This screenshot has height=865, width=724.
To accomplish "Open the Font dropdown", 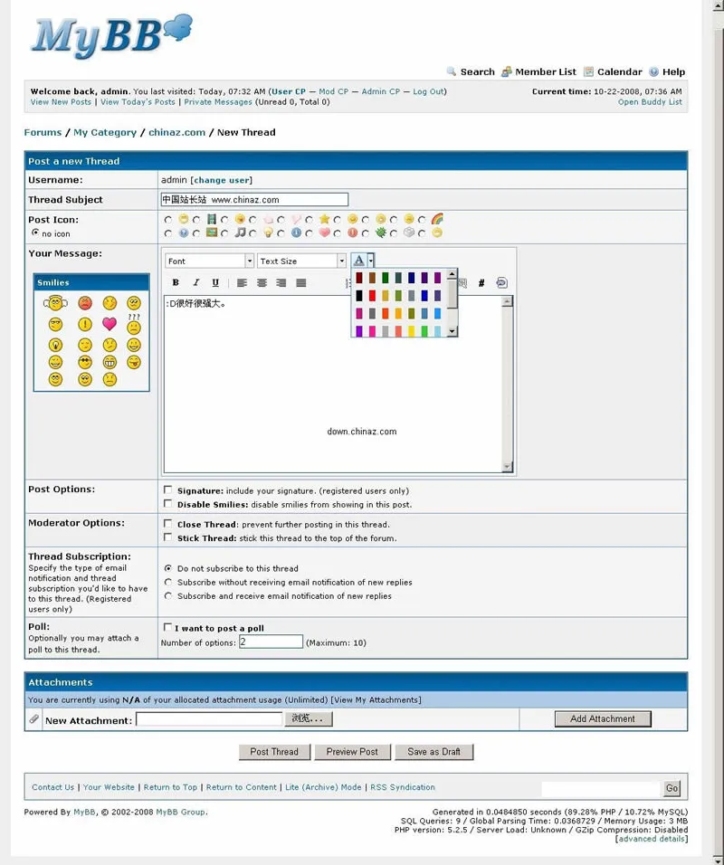I will point(210,261).
